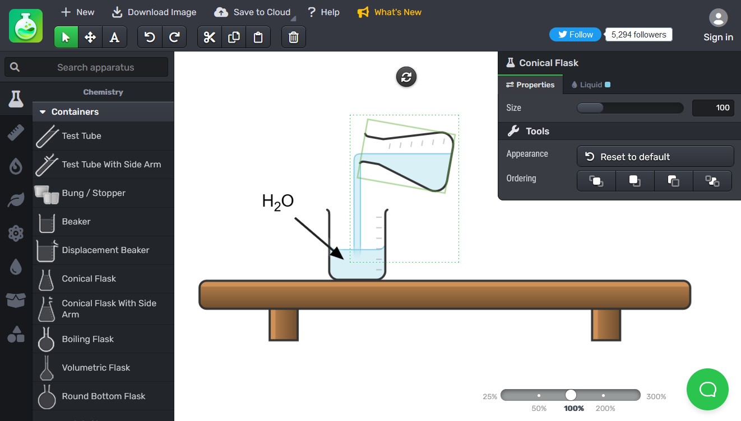Choose the text annotation tool
This screenshot has width=741, height=421.
(114, 38)
